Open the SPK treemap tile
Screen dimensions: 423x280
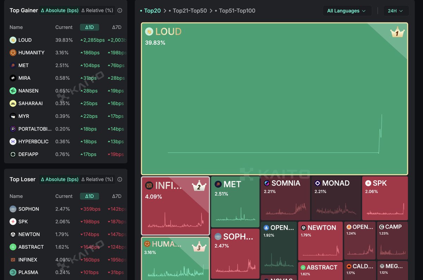coord(385,198)
